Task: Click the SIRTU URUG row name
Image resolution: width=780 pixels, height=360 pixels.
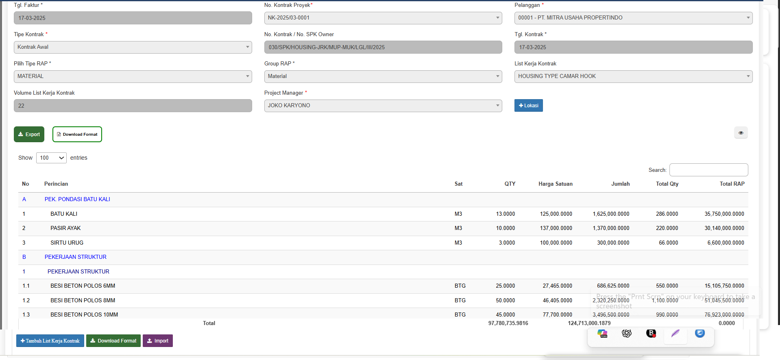Action: (67, 243)
